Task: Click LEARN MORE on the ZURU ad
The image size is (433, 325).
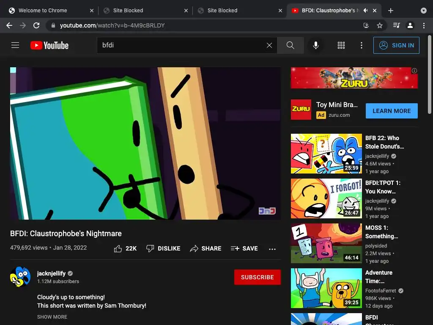Action: [392, 111]
